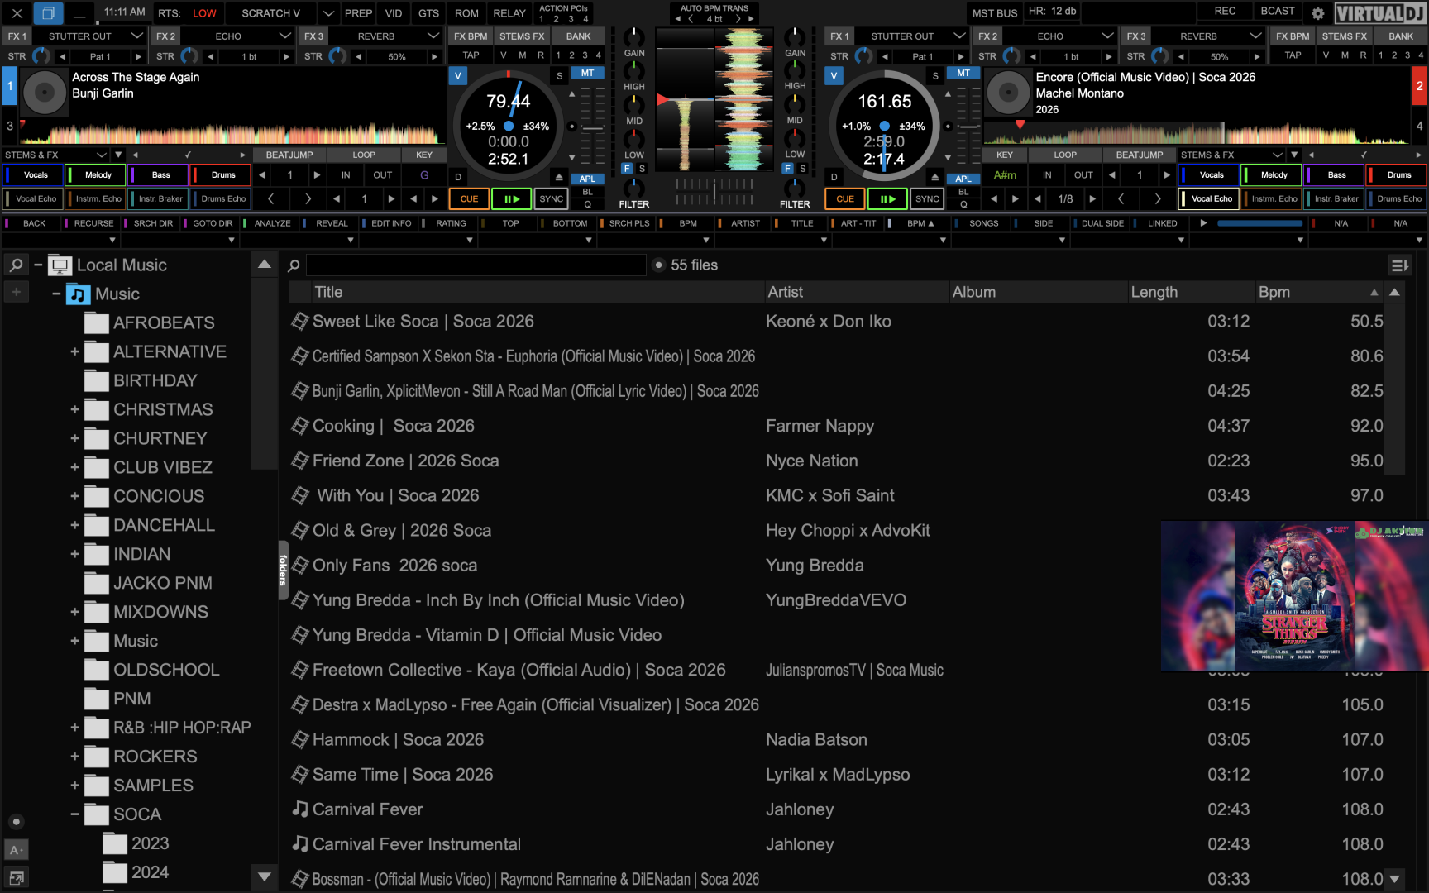Click the A+ font size icon
Image resolution: width=1429 pixels, height=893 pixels.
pyautogui.click(x=16, y=850)
